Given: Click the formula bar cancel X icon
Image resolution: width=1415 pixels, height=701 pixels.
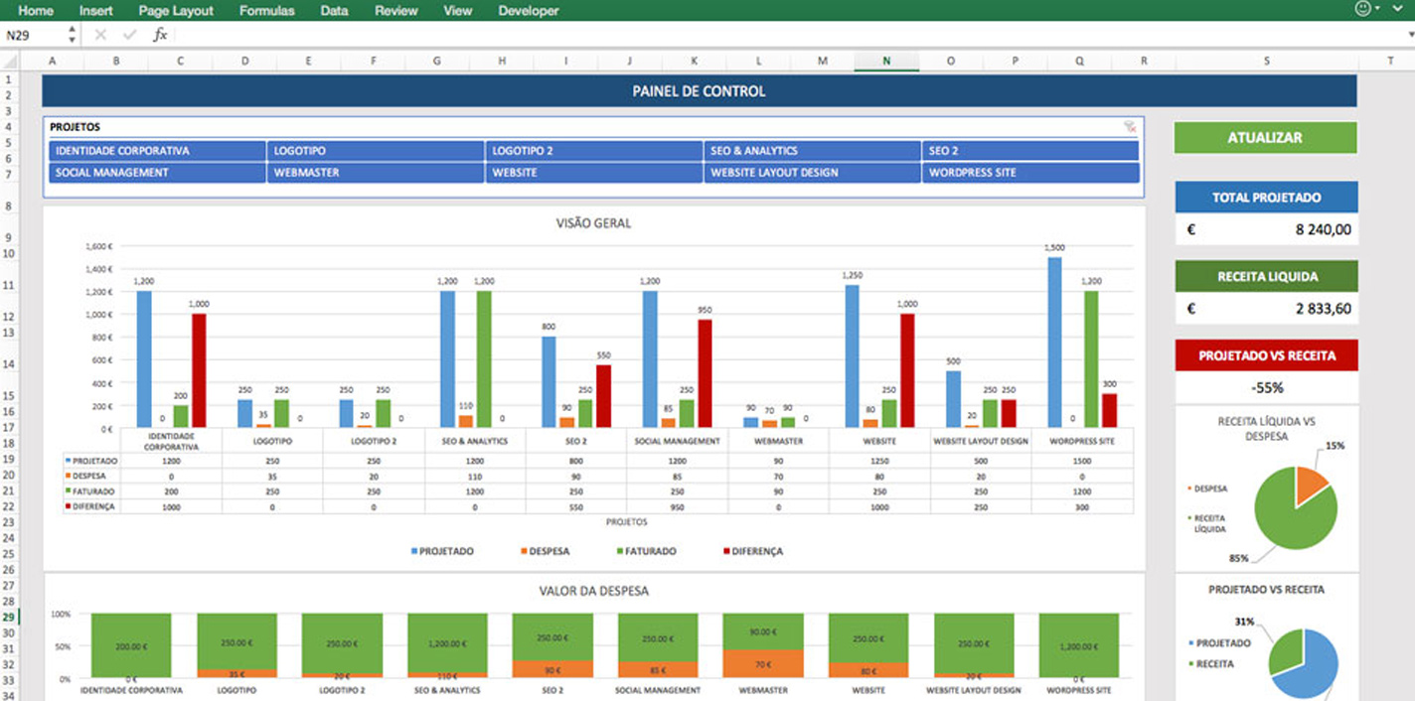Looking at the screenshot, I should point(100,35).
